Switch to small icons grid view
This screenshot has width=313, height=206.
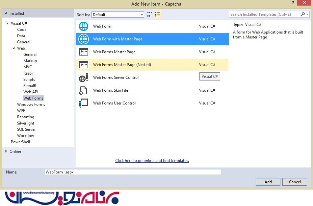click(150, 14)
